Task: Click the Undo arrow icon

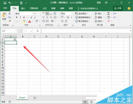Action: [x=10, y=3]
